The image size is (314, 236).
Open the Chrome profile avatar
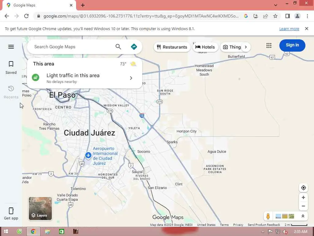point(297,16)
